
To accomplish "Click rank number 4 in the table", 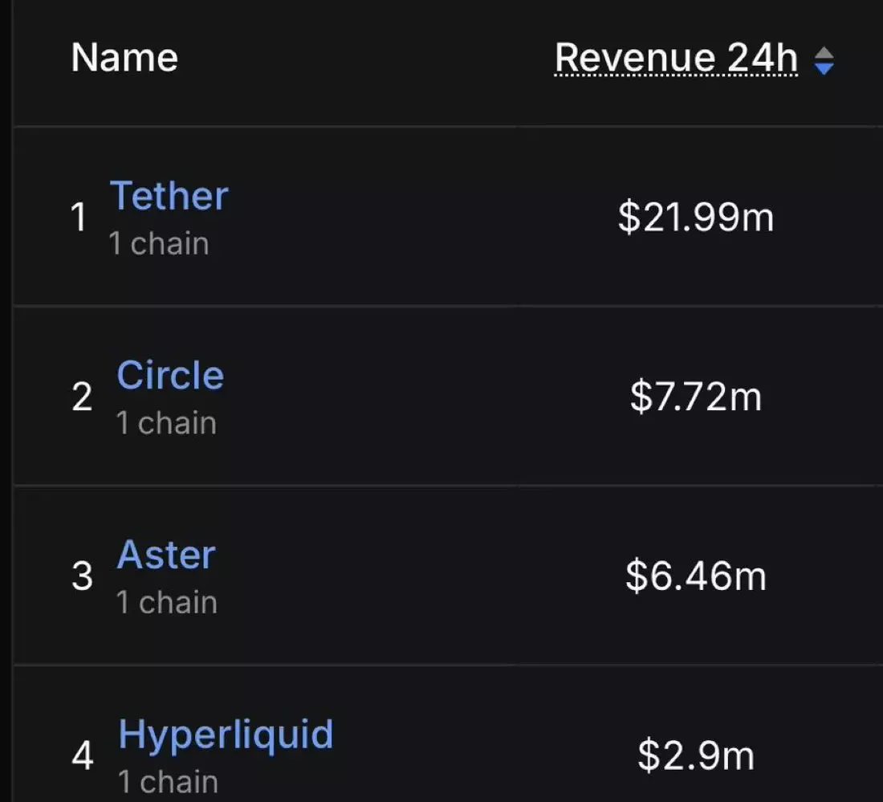I will click(83, 755).
